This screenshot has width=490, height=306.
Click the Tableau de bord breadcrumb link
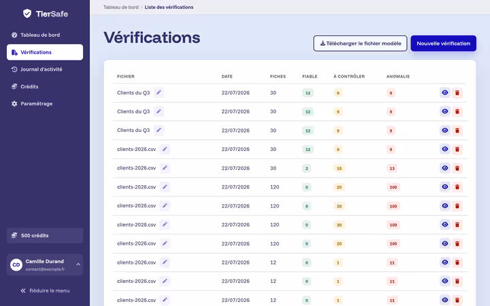tap(121, 7)
